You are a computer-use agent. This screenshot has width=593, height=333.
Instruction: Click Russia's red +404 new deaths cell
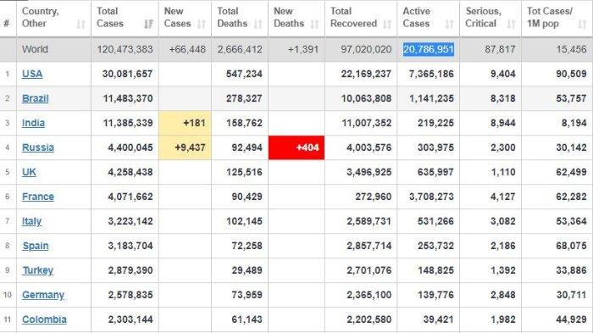coord(296,147)
